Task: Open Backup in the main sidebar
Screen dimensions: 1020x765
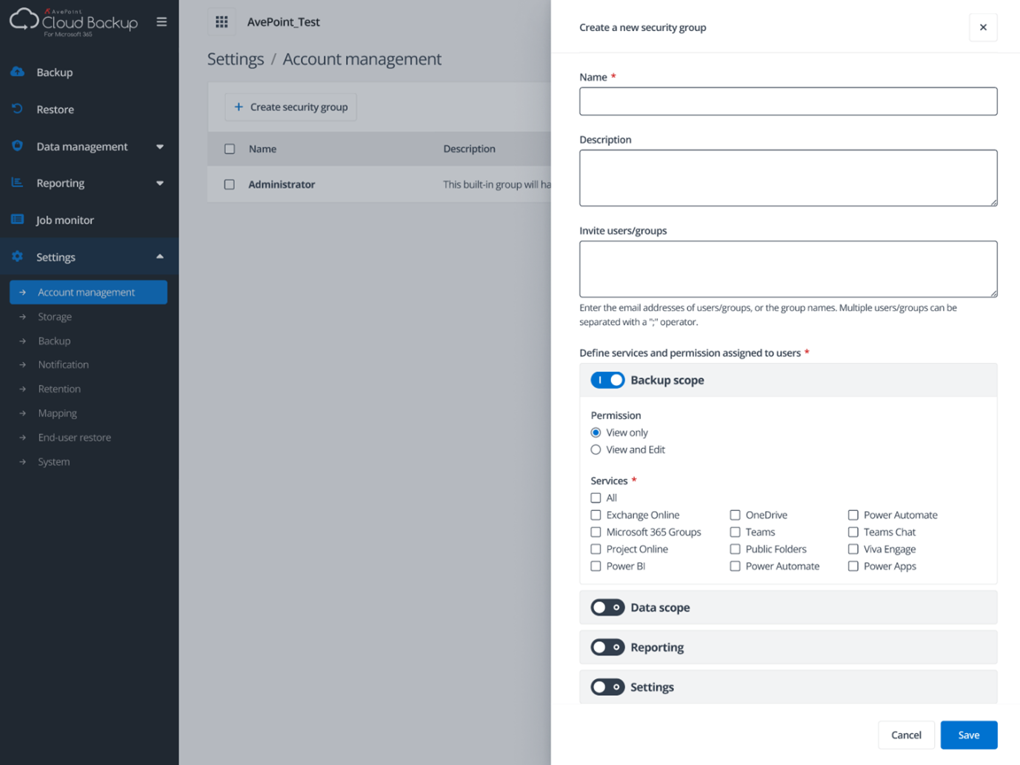Action: pos(54,72)
